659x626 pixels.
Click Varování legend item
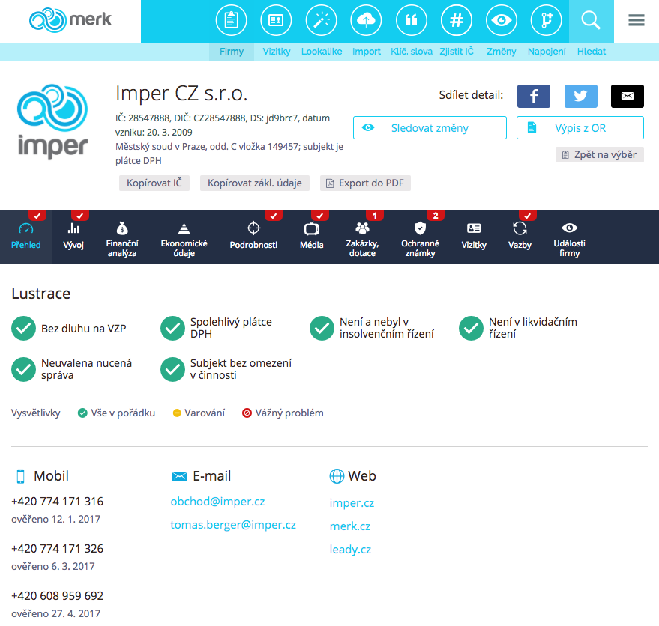pos(199,413)
